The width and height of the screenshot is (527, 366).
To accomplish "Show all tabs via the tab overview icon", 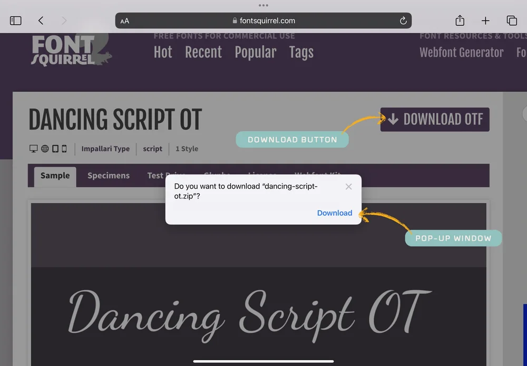I will pyautogui.click(x=512, y=21).
